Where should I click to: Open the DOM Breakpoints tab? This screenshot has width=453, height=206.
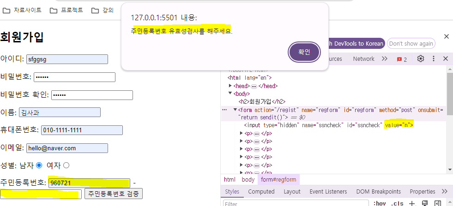point(379,192)
